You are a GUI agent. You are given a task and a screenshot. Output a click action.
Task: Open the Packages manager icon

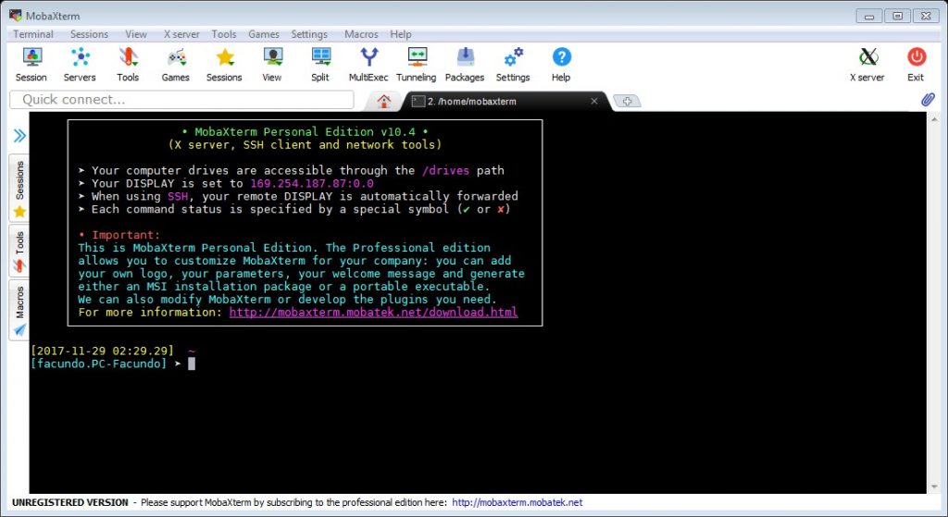pyautogui.click(x=465, y=65)
